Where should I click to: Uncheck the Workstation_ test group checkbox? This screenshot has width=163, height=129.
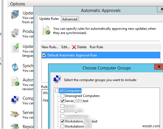[62, 121]
